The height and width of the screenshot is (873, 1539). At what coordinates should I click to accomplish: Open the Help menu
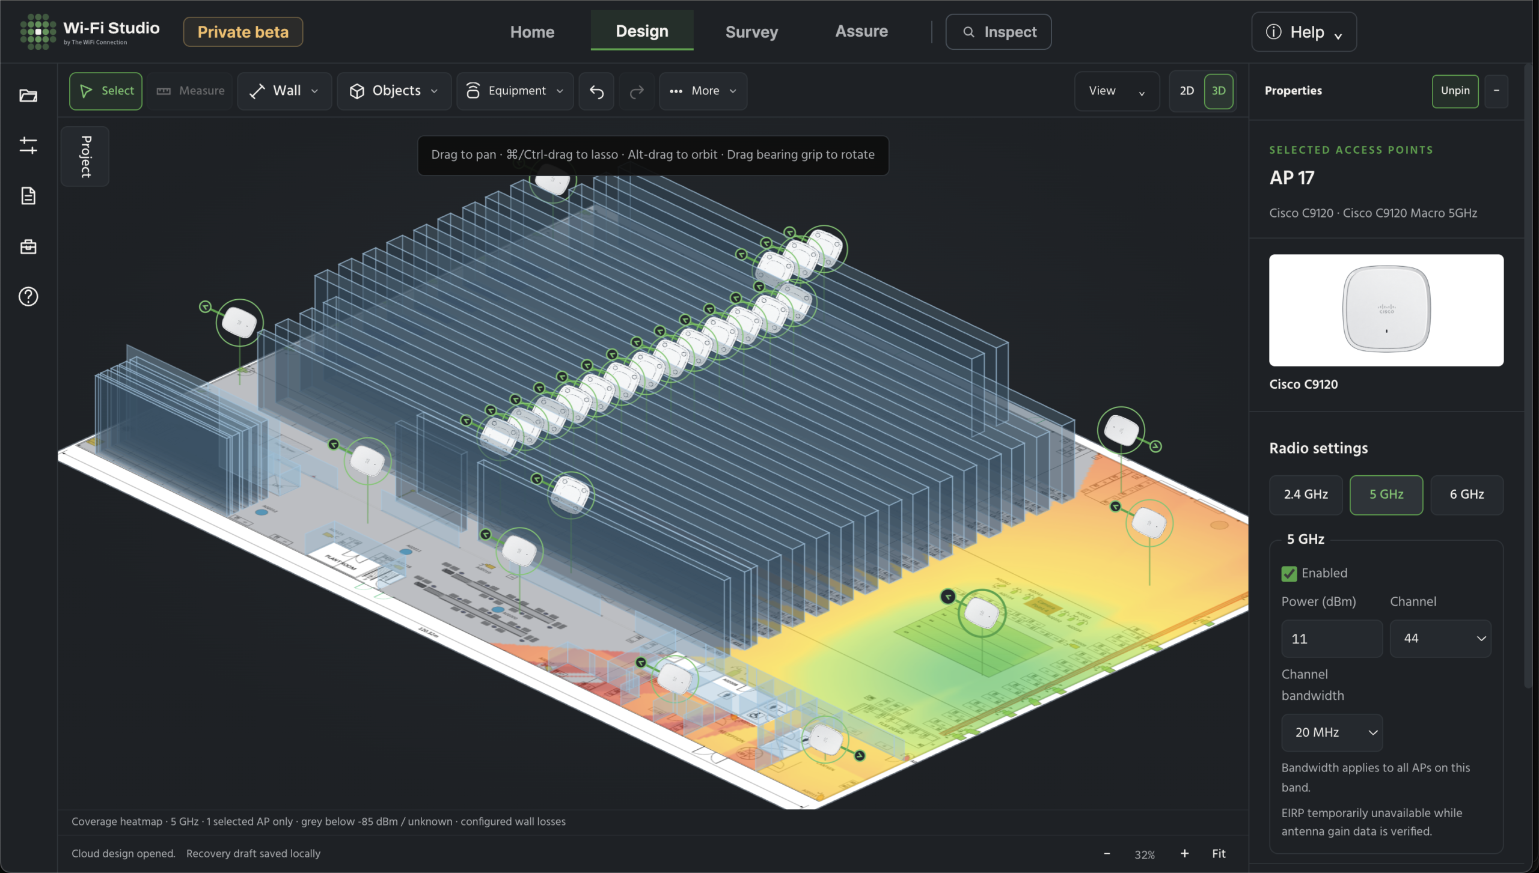point(1304,32)
